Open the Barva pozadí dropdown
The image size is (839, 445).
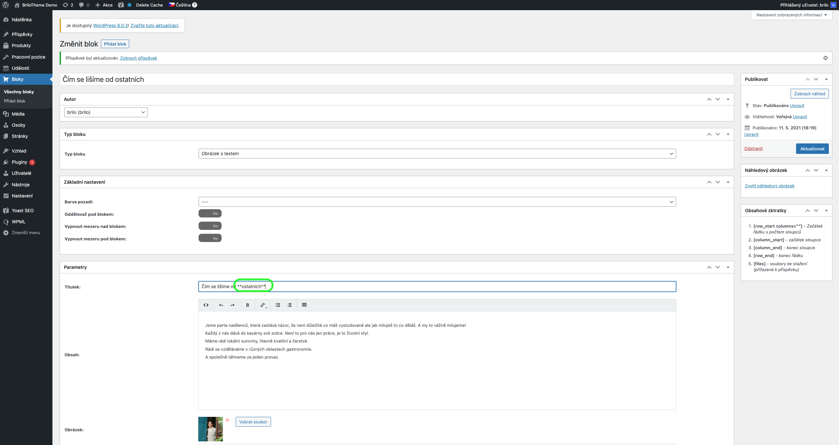(437, 202)
